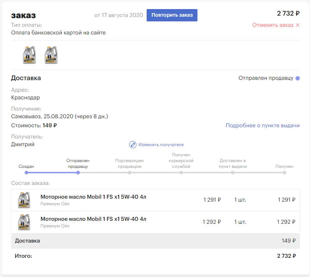Click order date от 17 августа 2020
310x277 pixels.
click(x=119, y=15)
